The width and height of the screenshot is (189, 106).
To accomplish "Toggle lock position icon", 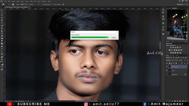I will point(174,63).
